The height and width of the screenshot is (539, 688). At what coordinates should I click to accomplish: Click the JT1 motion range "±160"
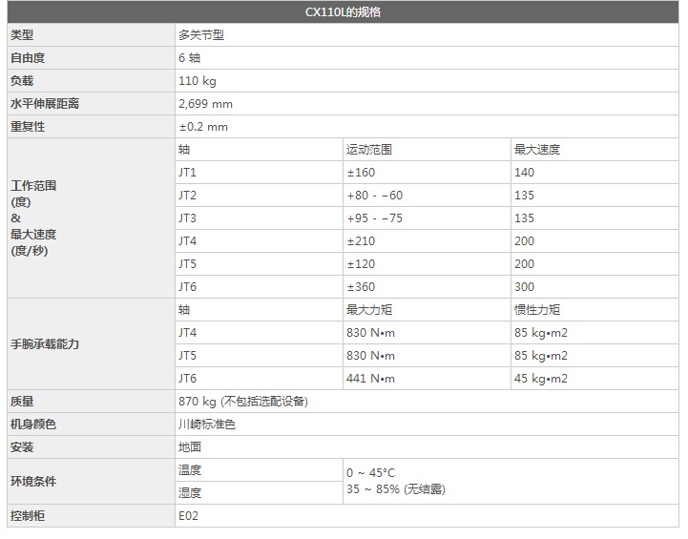[361, 173]
